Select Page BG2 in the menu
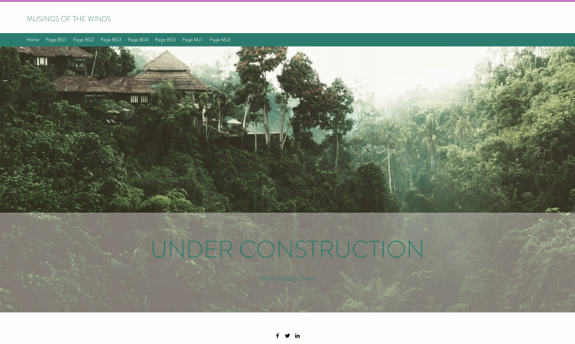The width and height of the screenshot is (575, 344). click(84, 40)
